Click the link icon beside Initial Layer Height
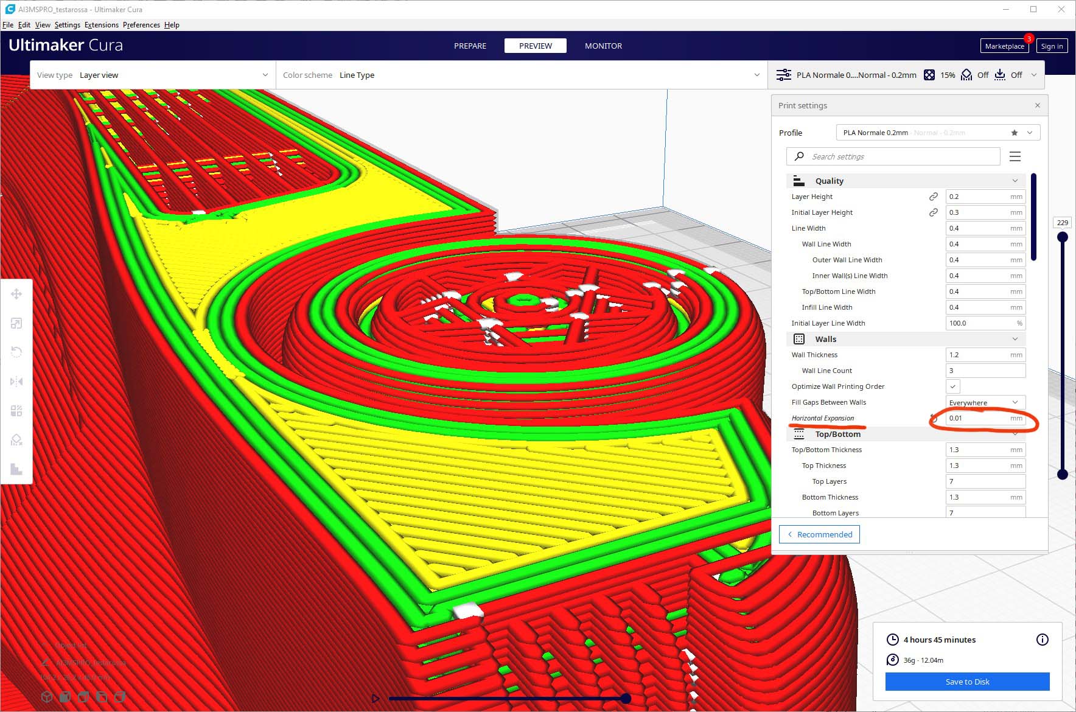The height and width of the screenshot is (712, 1076). click(933, 212)
